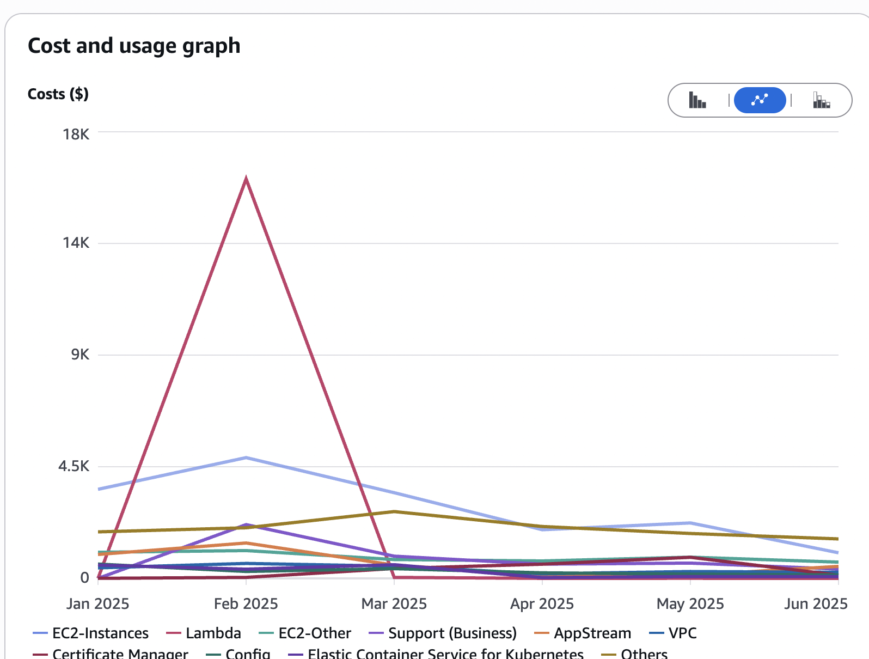Click EC2-Instances data point at Feb 2025
Viewport: 869px width, 659px height.
point(246,457)
